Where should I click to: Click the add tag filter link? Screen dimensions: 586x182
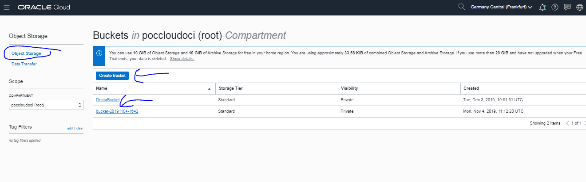click(70, 128)
